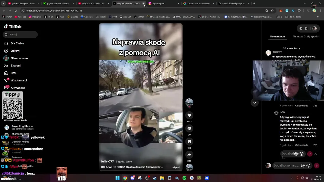Open MetaMask fox extension
324x182 pixels.
tap(281, 11)
